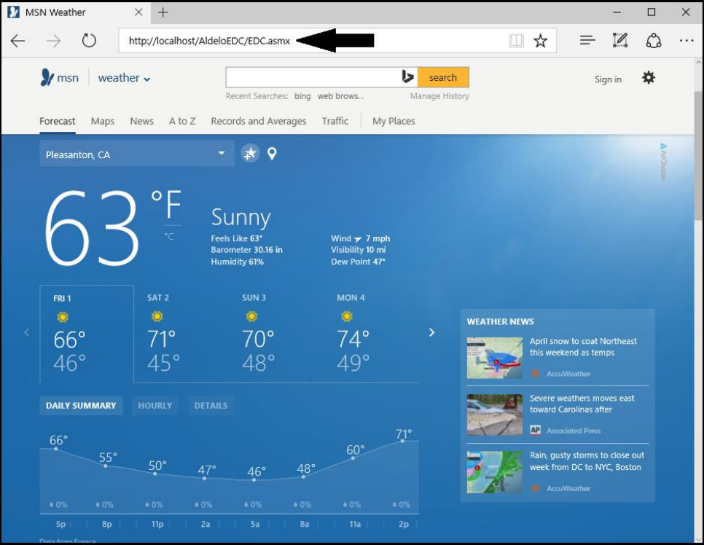Open 'Severe weathers moves east' headline
Image resolution: width=704 pixels, height=545 pixels.
click(x=582, y=404)
